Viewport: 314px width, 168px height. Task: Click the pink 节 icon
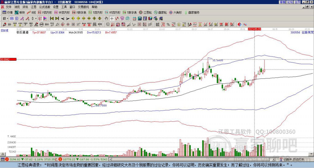coord(122,18)
